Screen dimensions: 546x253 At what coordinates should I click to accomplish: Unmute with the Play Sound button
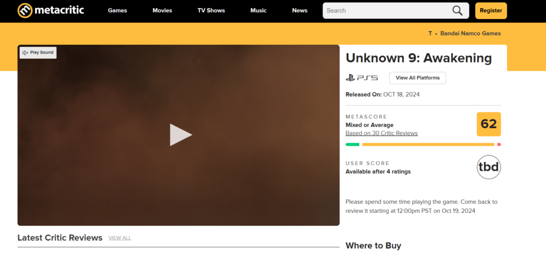(x=38, y=53)
